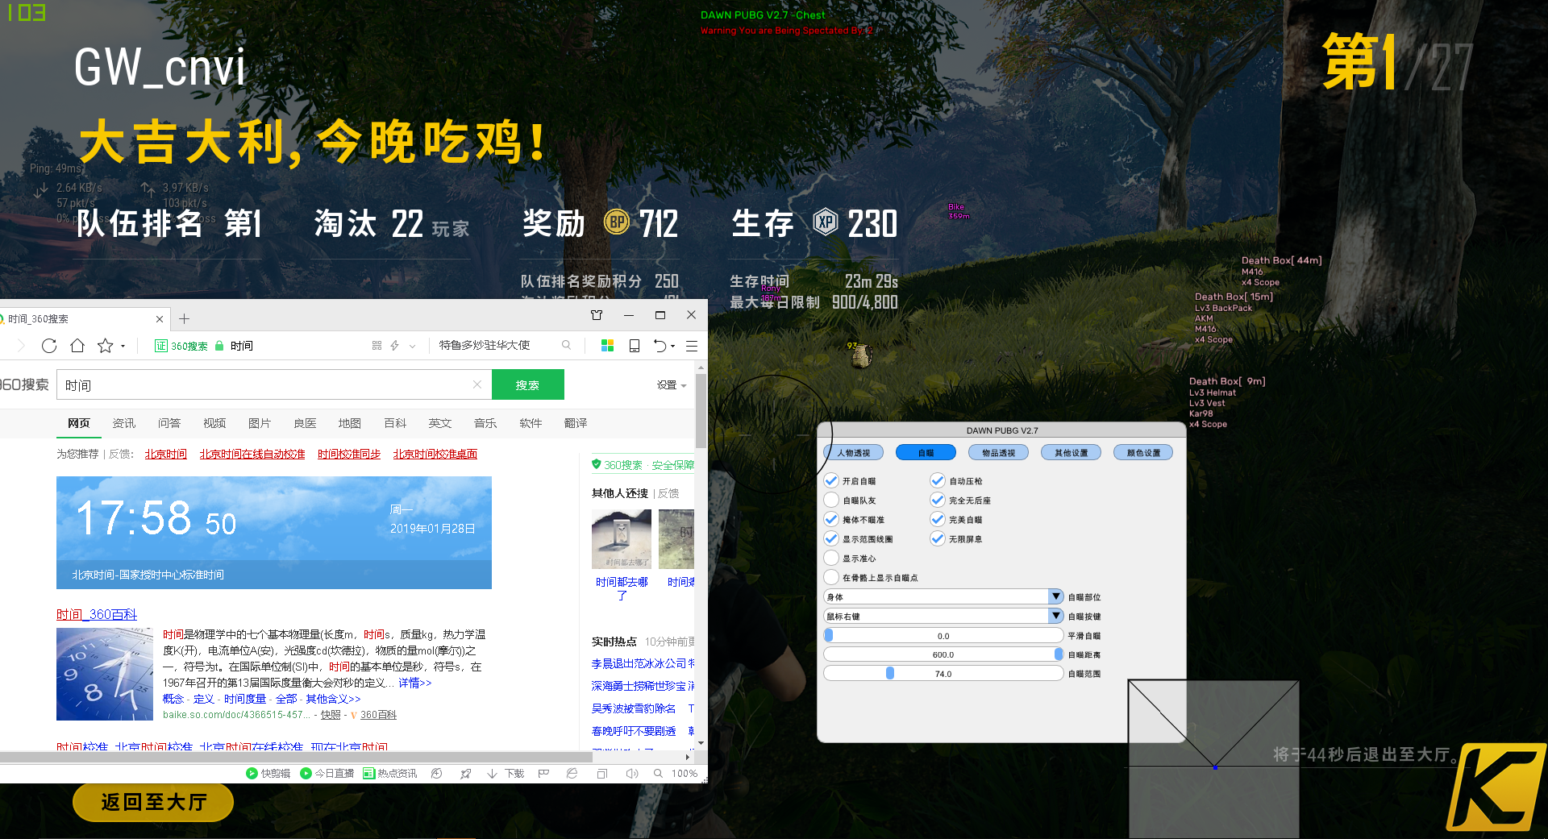Click the QR grid icon in the address bar
Viewport: 1548px width, 839px height.
pos(377,346)
